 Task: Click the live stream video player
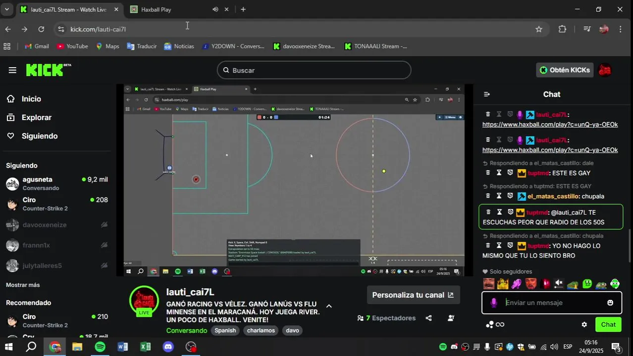[x=294, y=180]
